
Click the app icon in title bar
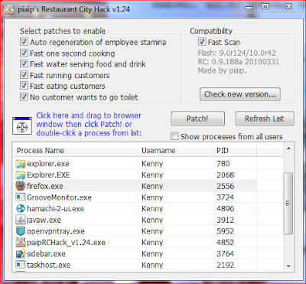click(9, 9)
